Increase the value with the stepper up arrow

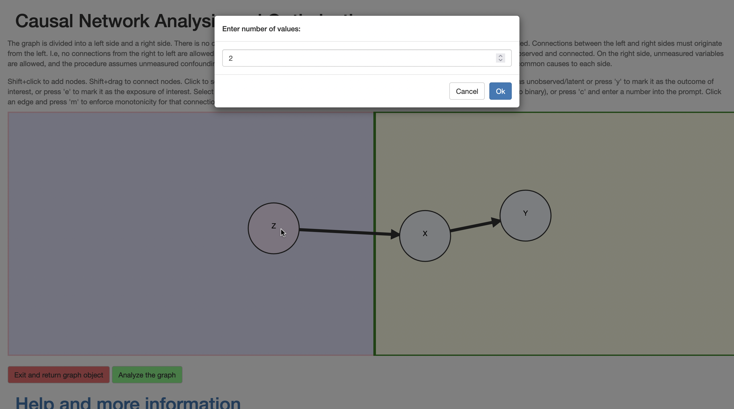[500, 56]
